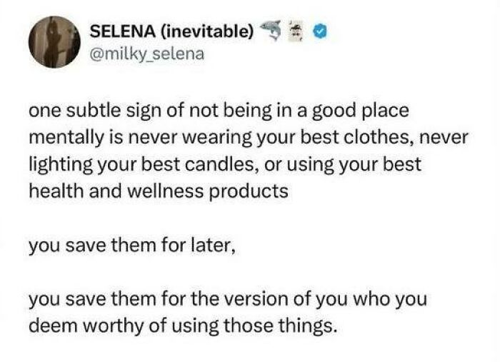Click the line "you save them for later,"
This screenshot has height=362, width=500.
tap(129, 246)
